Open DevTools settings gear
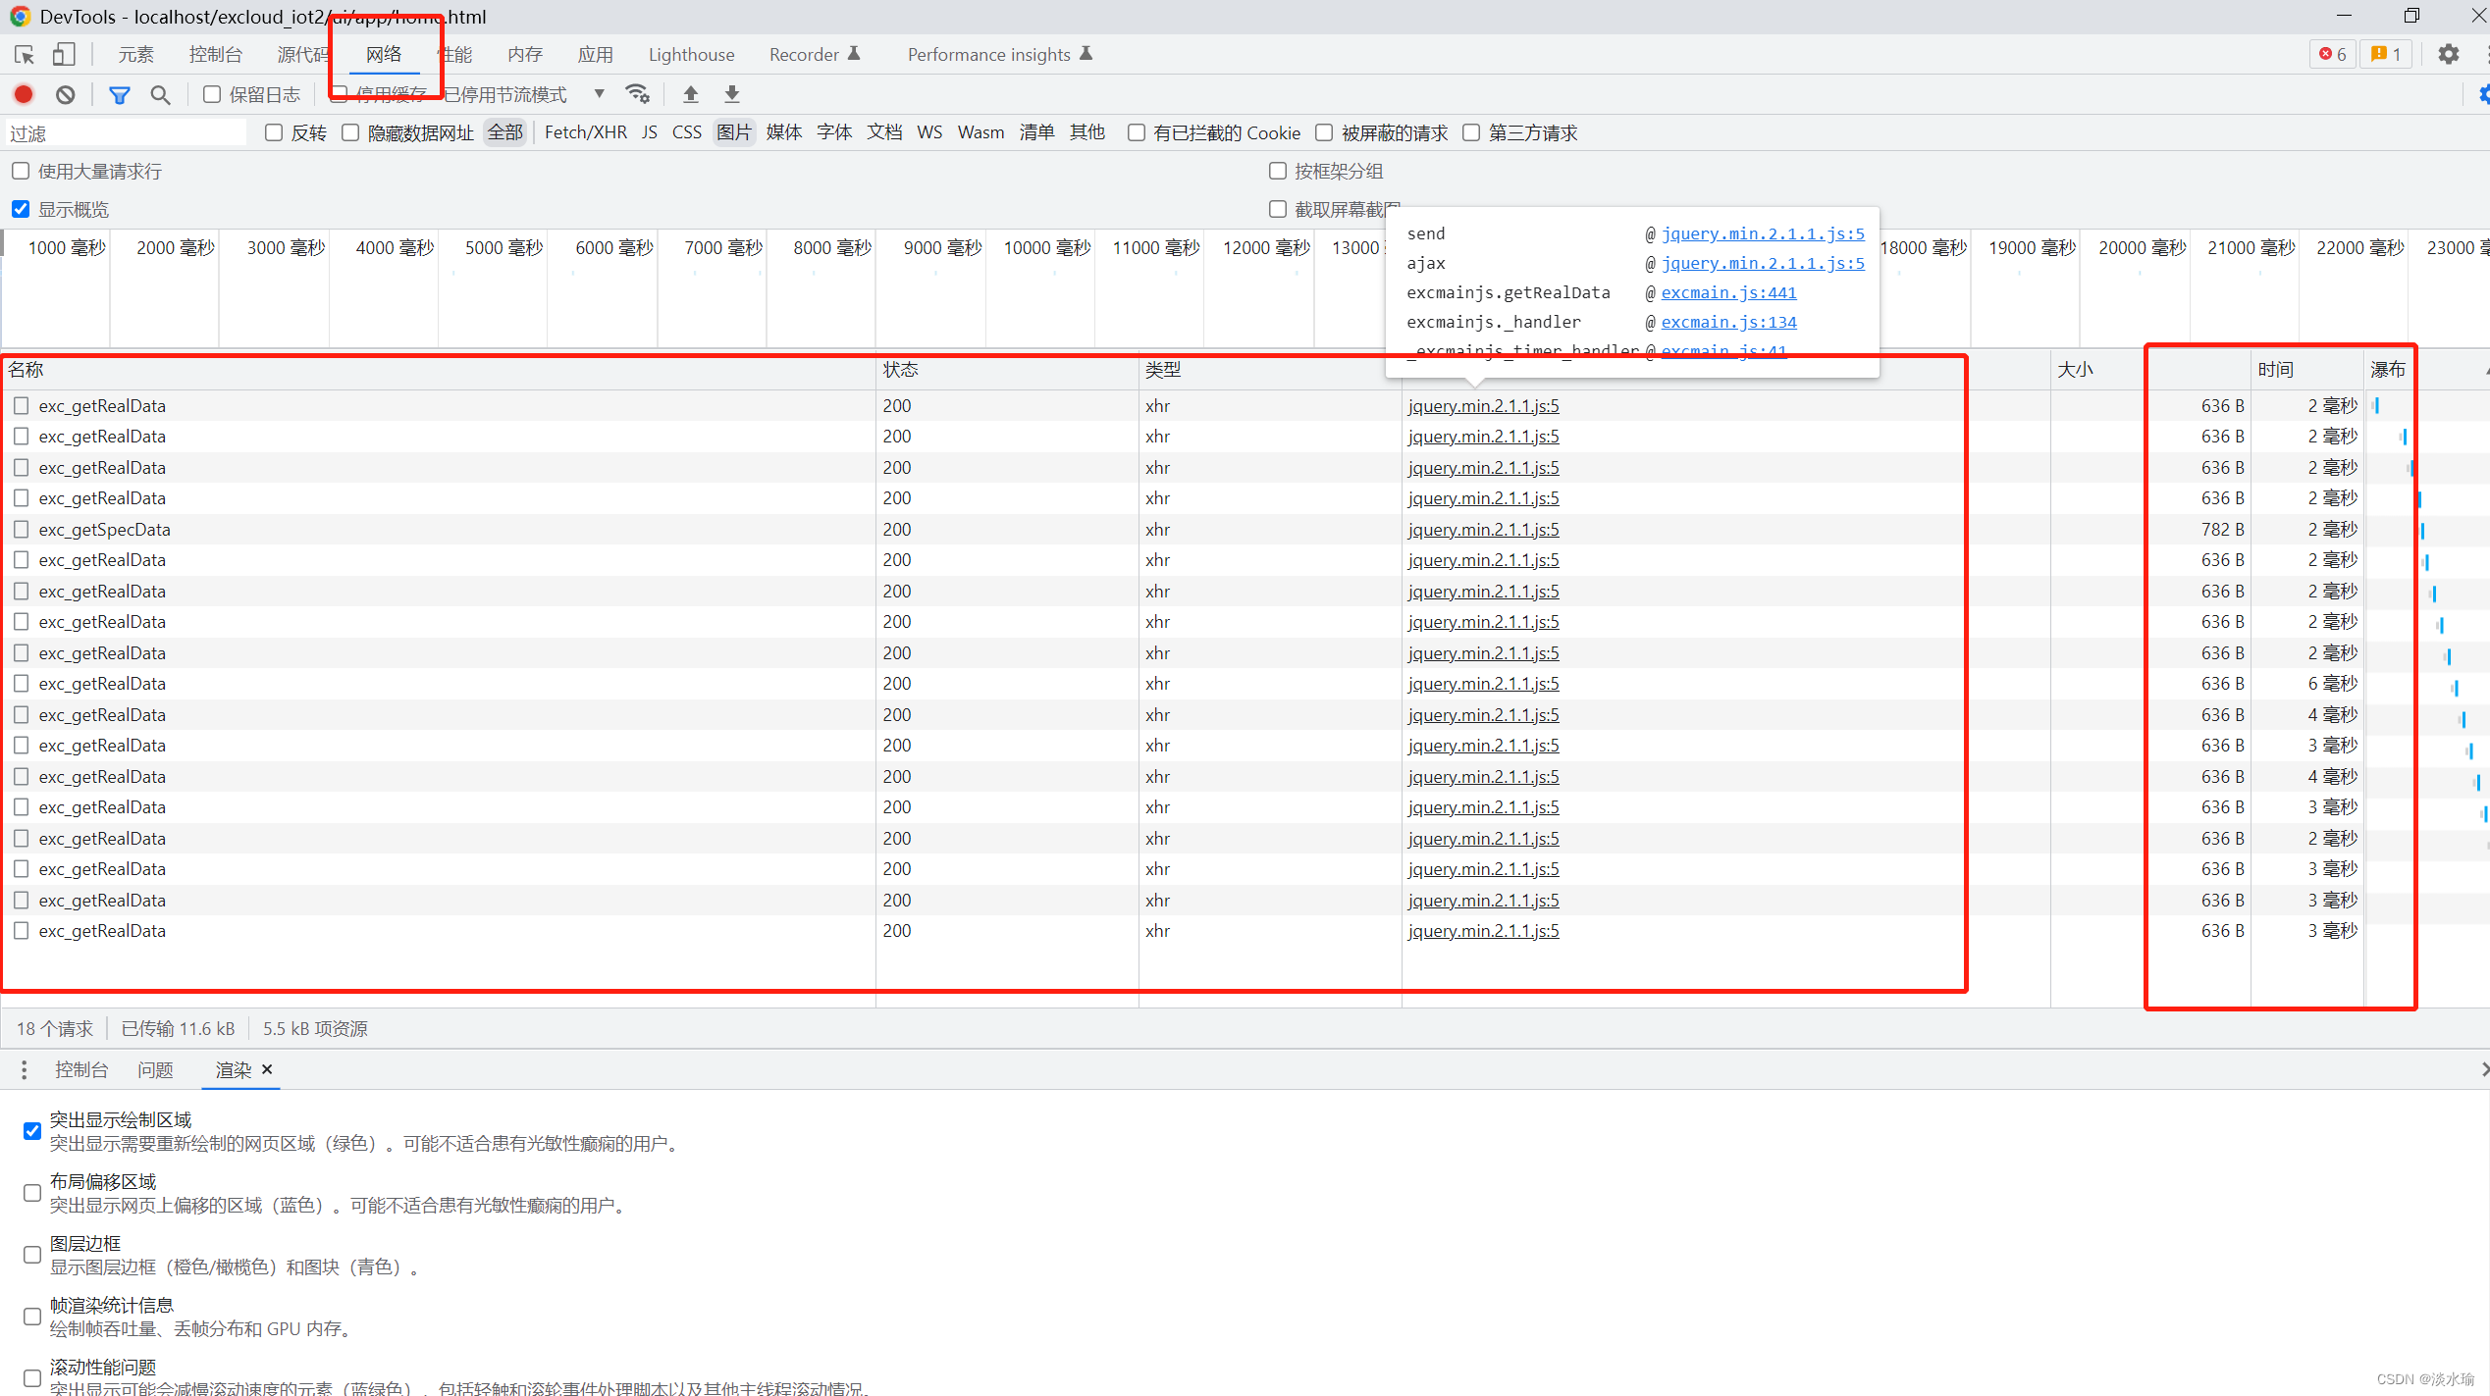This screenshot has width=2490, height=1396. pyautogui.click(x=2449, y=55)
